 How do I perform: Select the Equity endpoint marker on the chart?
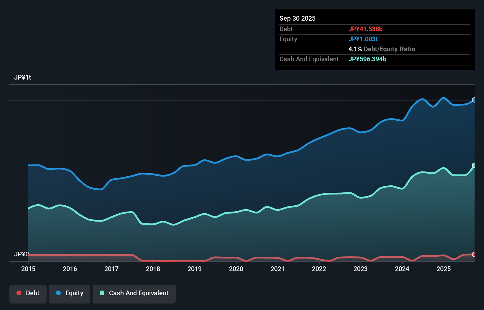coord(473,100)
